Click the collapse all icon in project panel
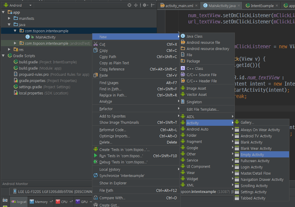This screenshot has height=207, width=295. coord(136,5)
